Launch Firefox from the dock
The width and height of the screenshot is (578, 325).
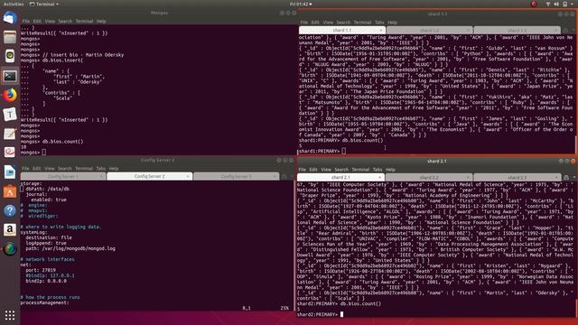point(10,95)
